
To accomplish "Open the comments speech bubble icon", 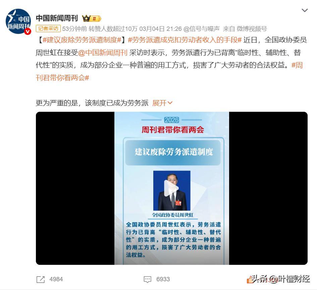I will pos(147,280).
